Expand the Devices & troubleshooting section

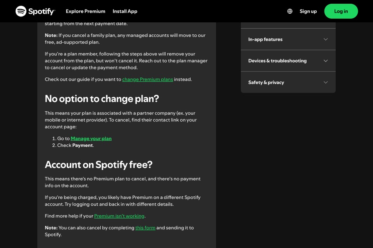(x=288, y=61)
